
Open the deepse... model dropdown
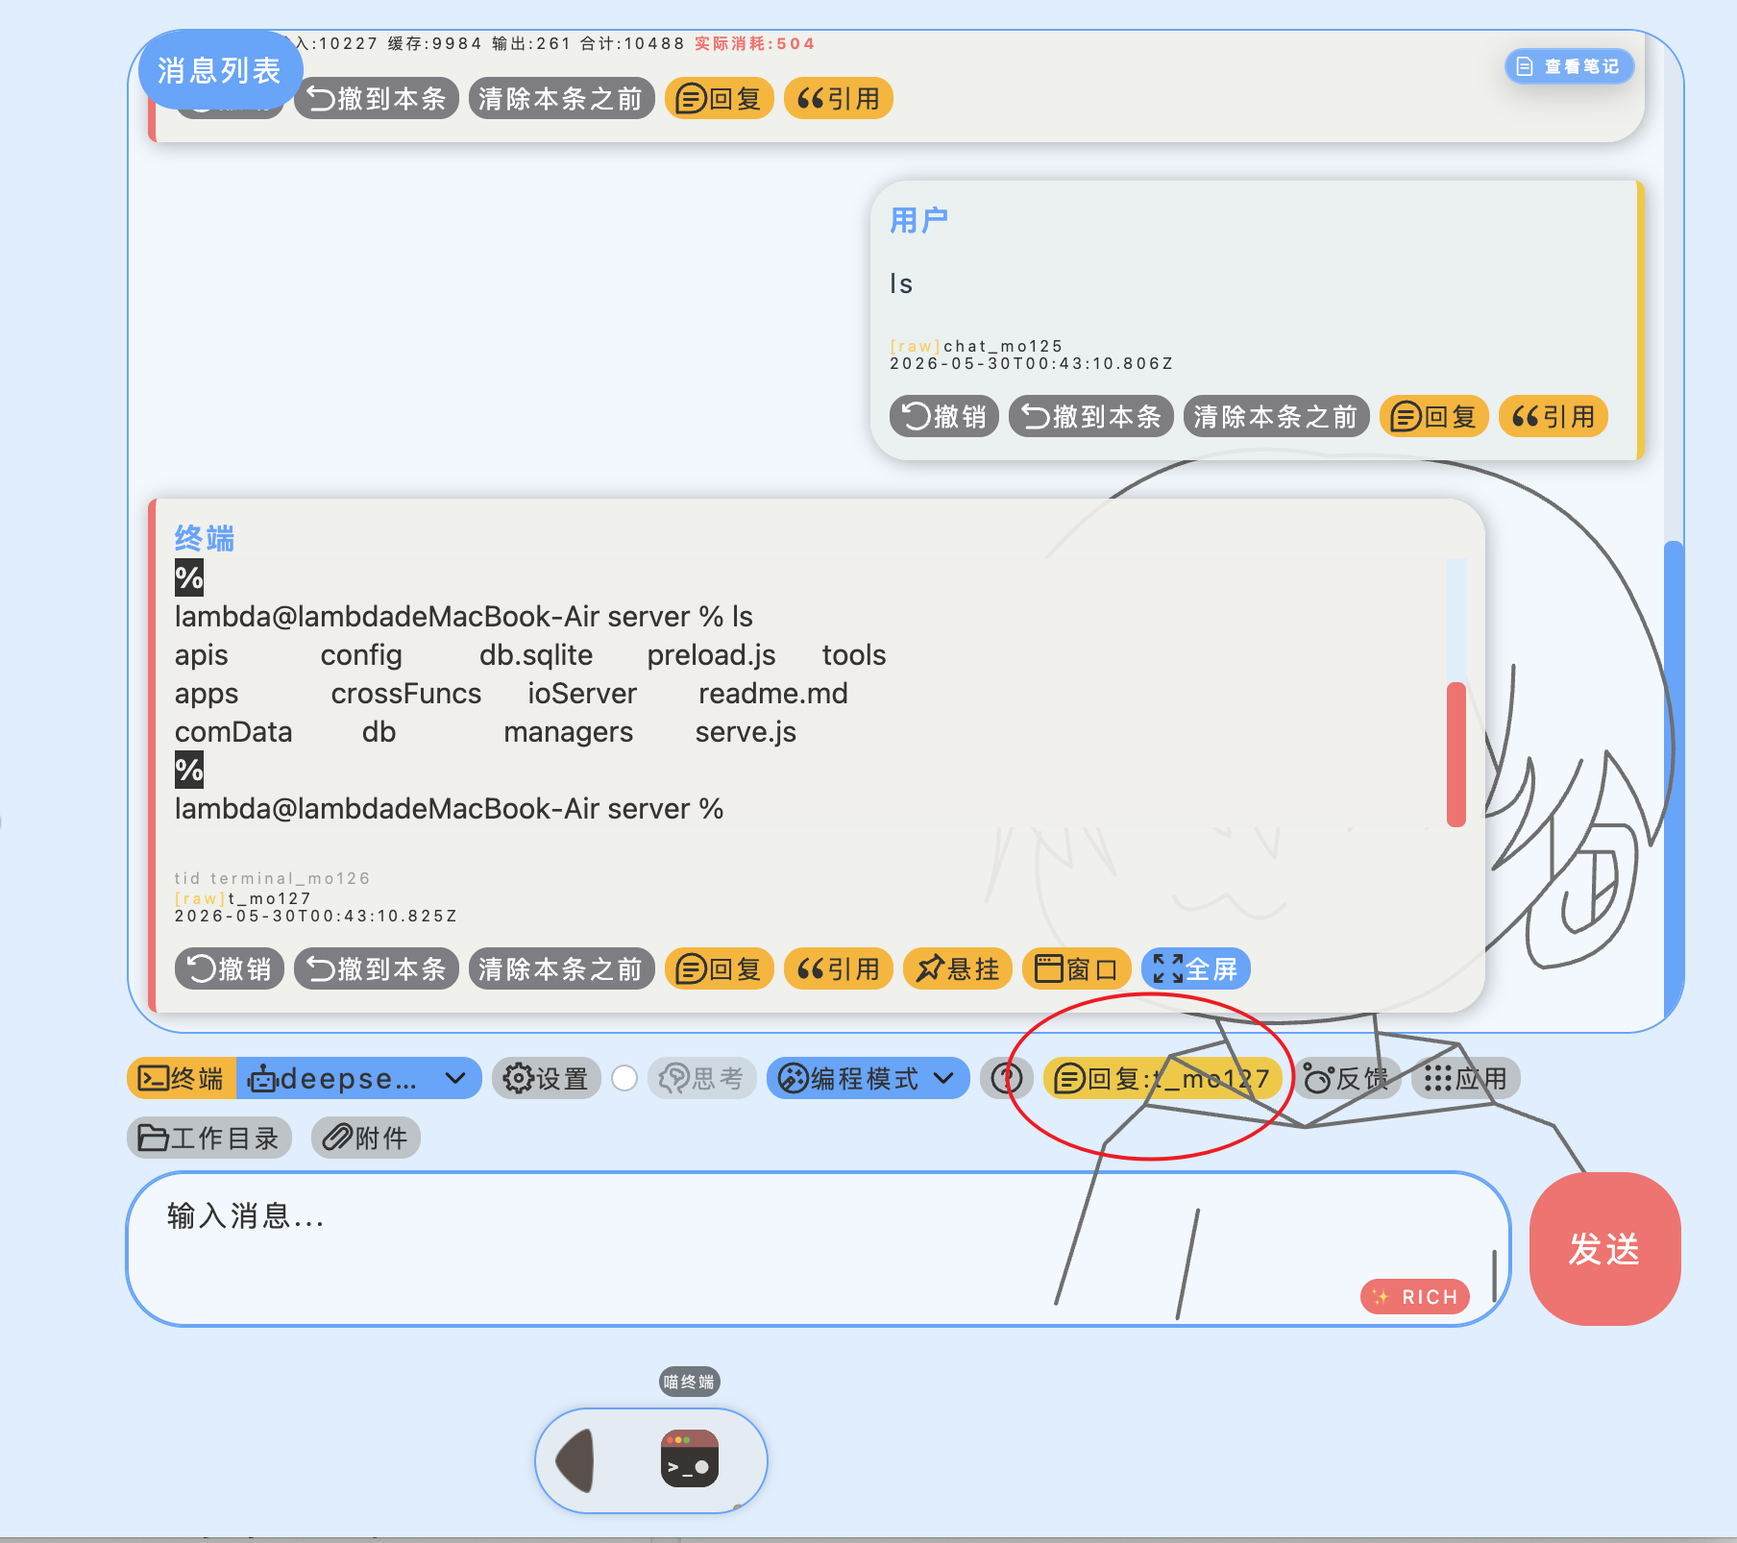[358, 1078]
